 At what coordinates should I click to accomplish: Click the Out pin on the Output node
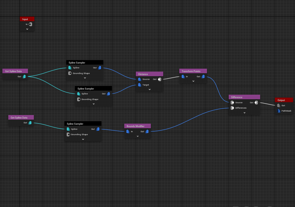coord(279,106)
